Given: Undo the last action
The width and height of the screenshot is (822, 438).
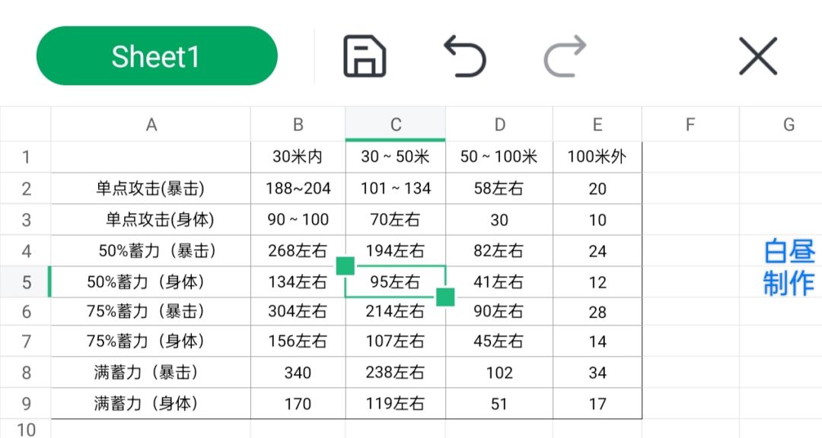Looking at the screenshot, I should click(464, 56).
